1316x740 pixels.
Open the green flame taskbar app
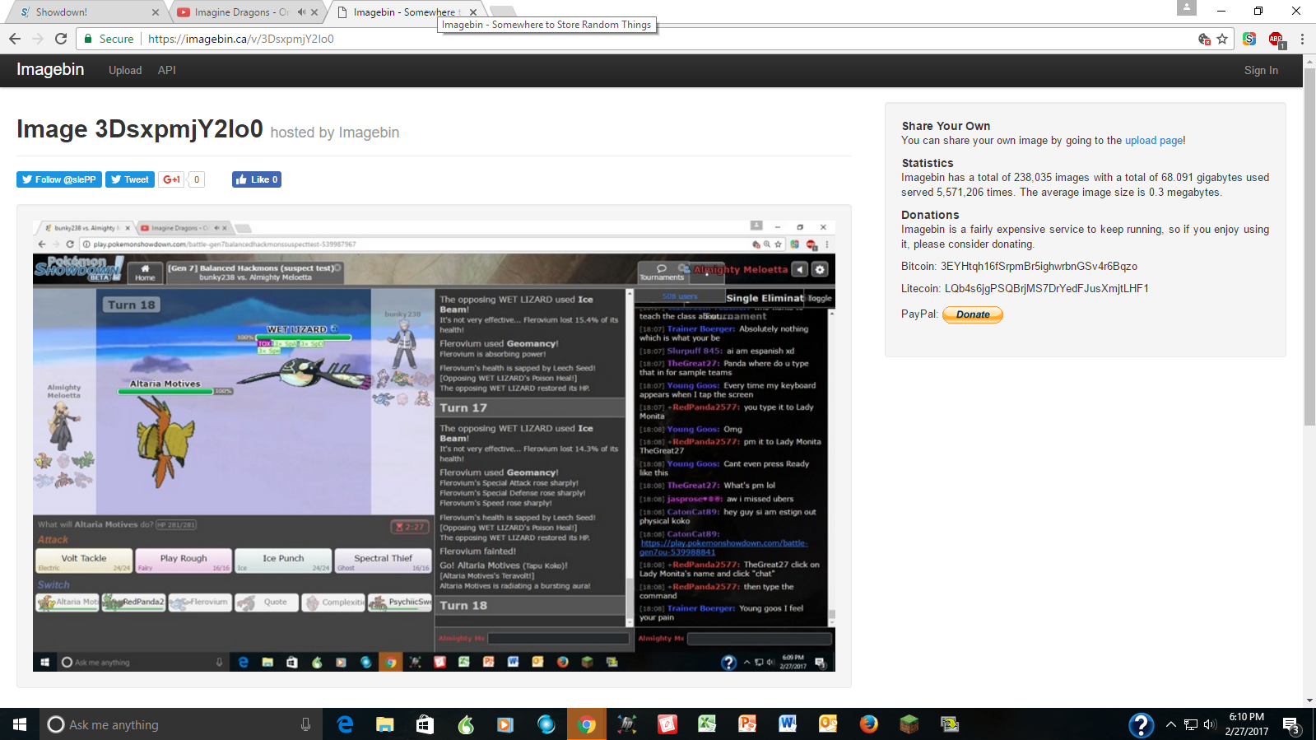pyautogui.click(x=466, y=724)
